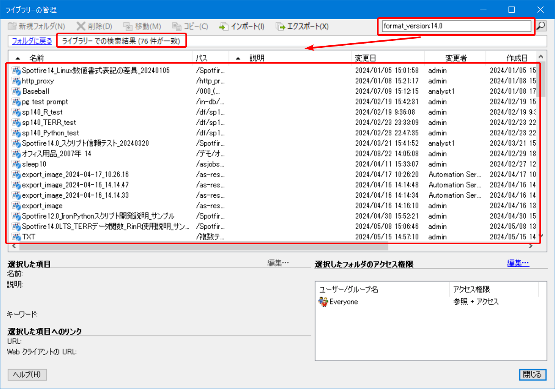Click Automation Ser… for export_image_2024-04-17_10.26.16
Screen dimensions: 555x389
(455, 175)
